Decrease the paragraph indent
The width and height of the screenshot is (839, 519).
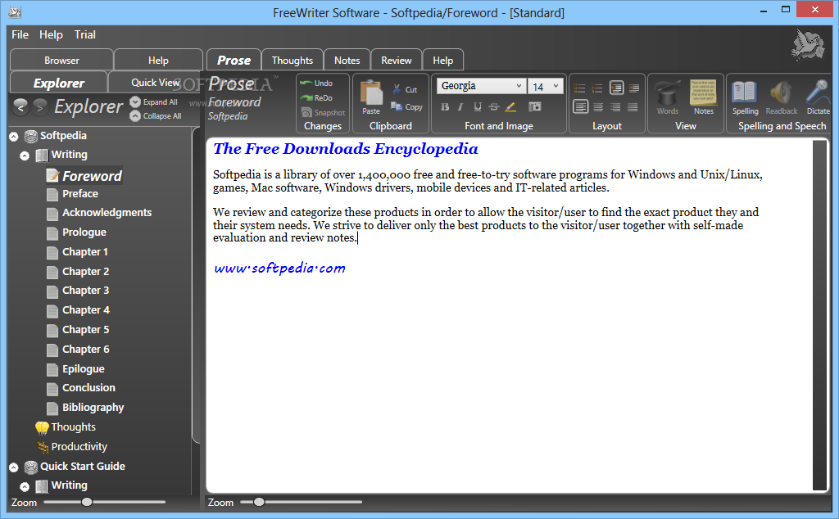point(616,88)
